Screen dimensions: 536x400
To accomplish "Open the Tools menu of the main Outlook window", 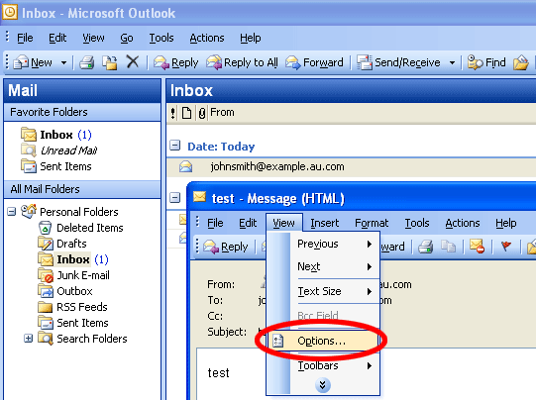I will [x=161, y=38].
